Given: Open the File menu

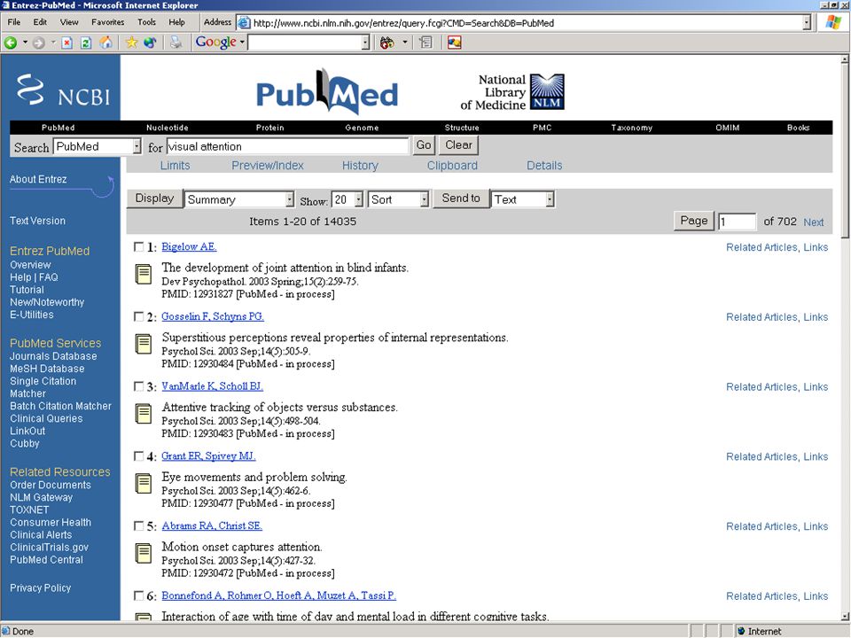Looking at the screenshot, I should coord(14,22).
